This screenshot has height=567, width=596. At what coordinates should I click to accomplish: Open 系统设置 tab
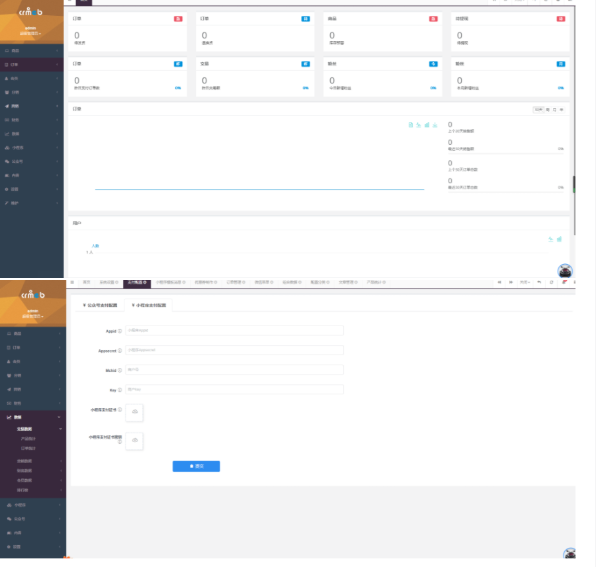coord(108,282)
